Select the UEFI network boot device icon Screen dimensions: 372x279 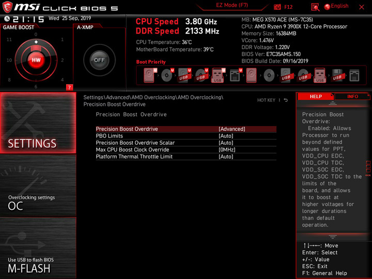coord(236,75)
